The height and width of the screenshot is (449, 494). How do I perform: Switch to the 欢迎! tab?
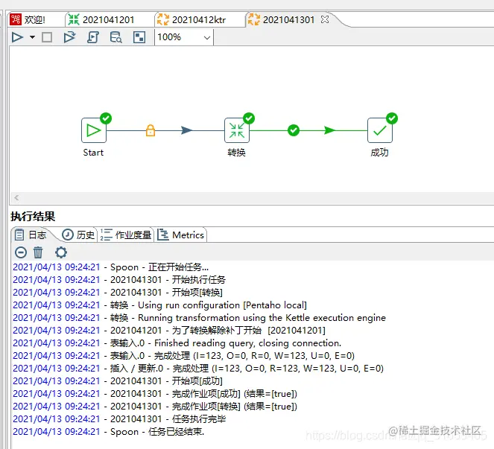pos(35,20)
